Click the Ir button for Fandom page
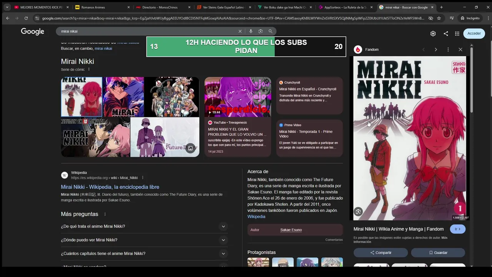This screenshot has height=277, width=492. (x=457, y=229)
